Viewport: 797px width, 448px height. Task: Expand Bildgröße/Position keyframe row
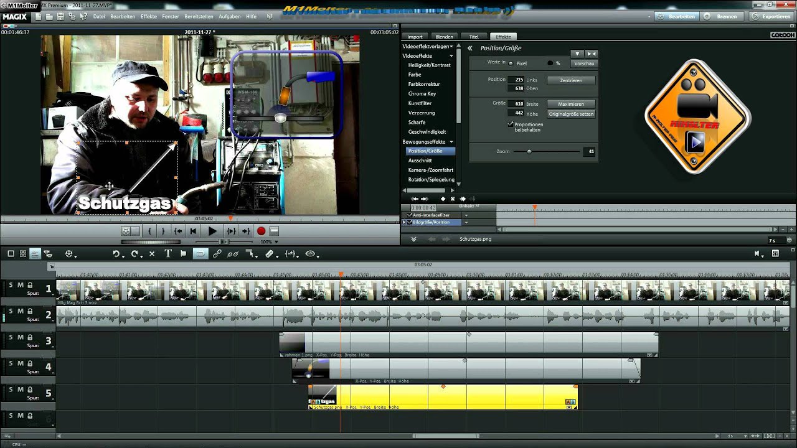click(x=403, y=222)
